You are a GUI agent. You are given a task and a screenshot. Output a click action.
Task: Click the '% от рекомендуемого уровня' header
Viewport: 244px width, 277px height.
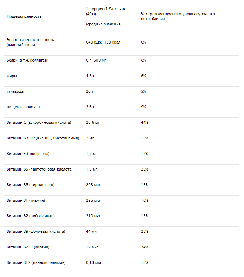(178, 16)
